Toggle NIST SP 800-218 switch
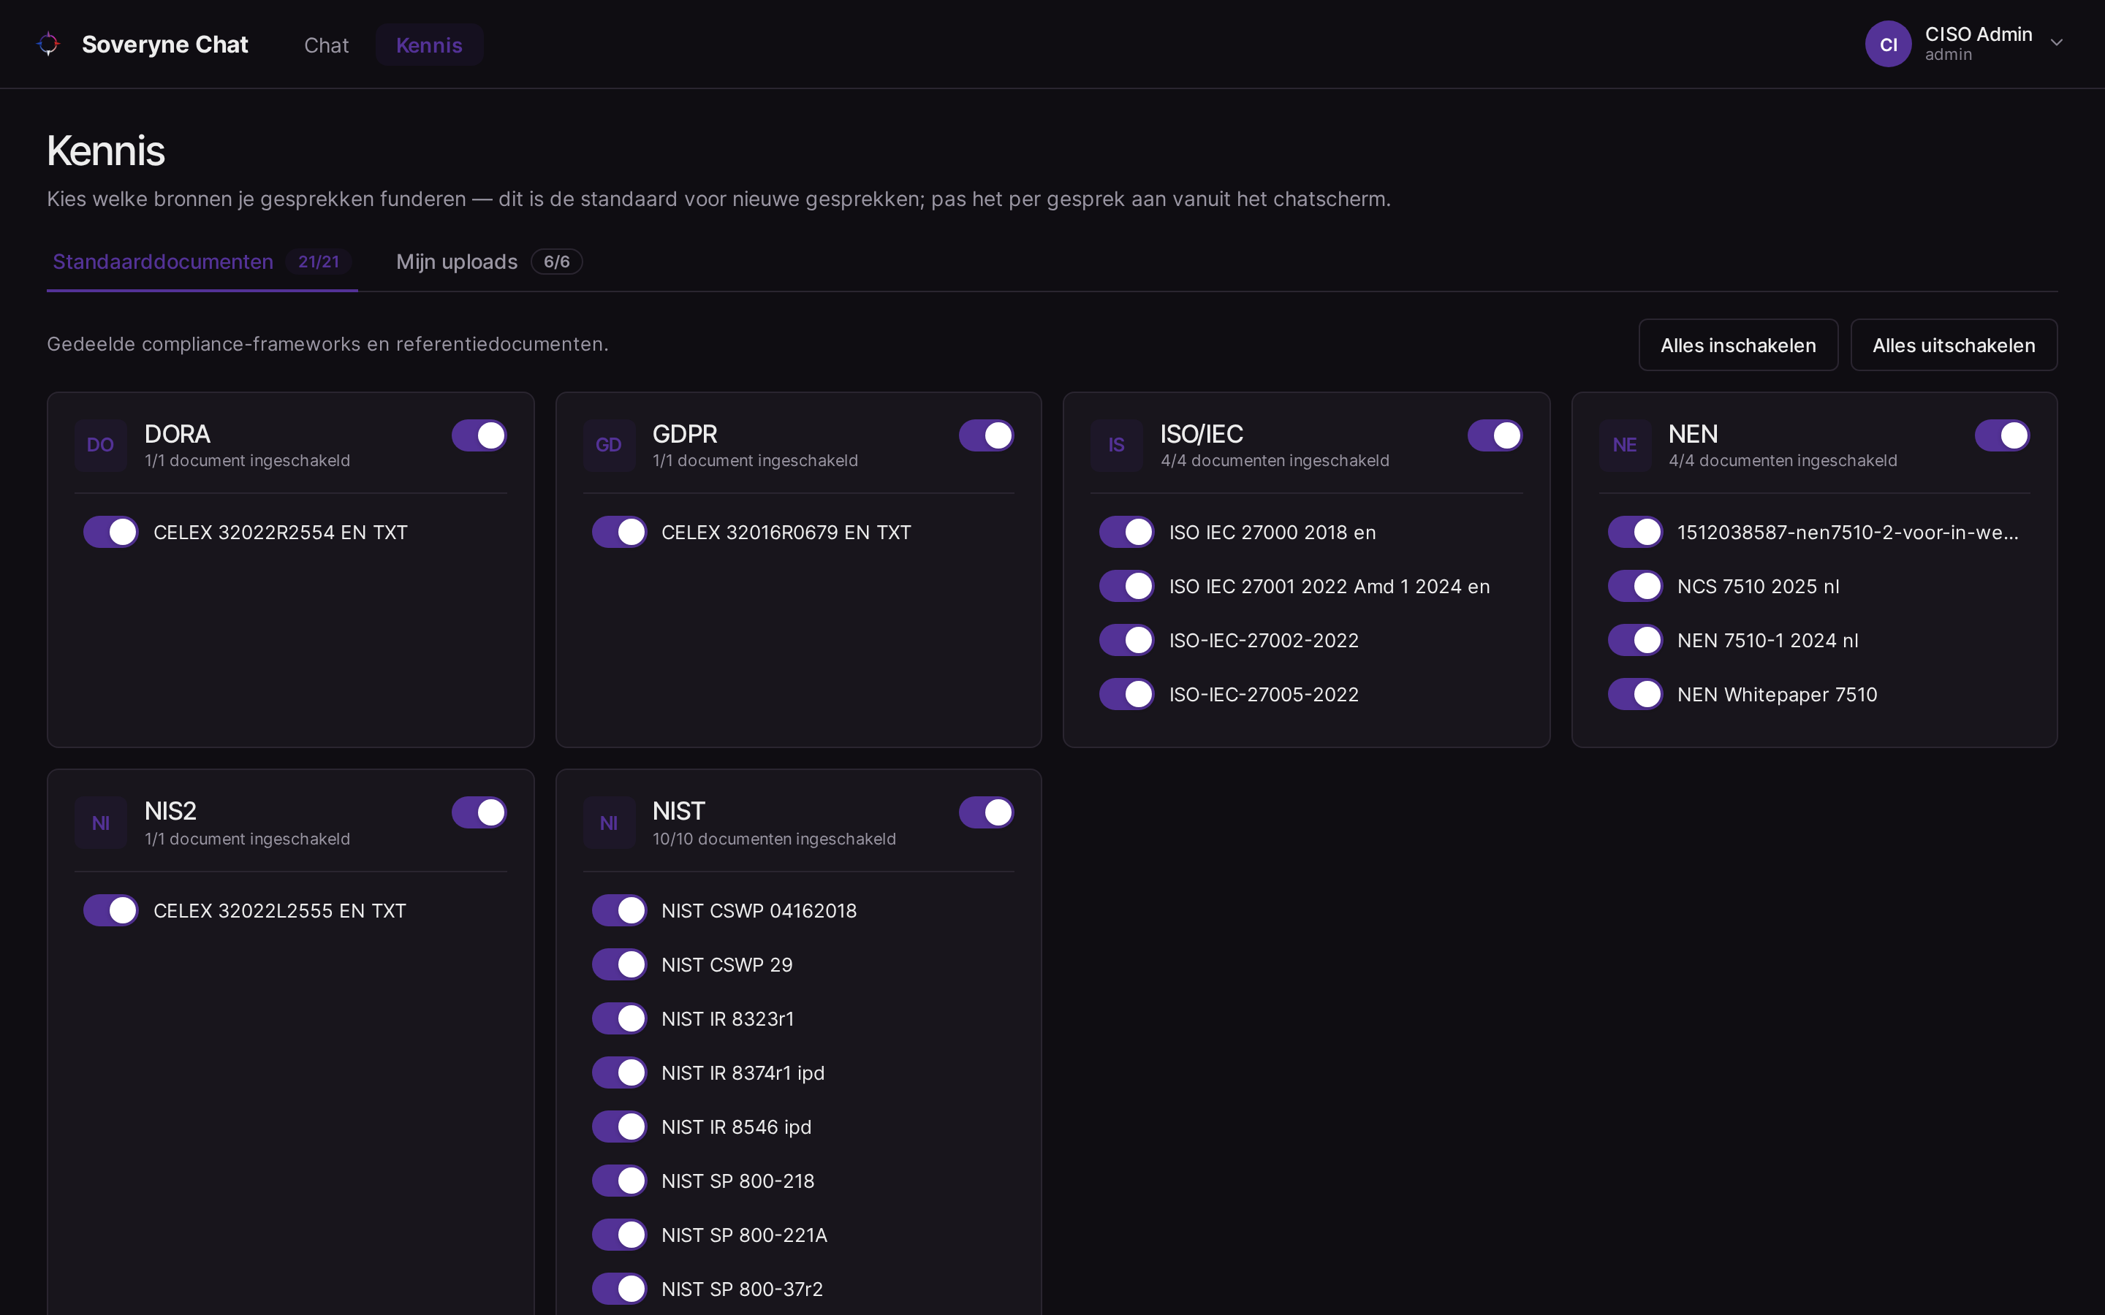The width and height of the screenshot is (2105, 1315). coord(619,1181)
